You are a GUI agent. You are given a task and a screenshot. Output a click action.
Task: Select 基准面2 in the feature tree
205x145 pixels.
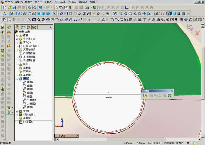[27, 71]
